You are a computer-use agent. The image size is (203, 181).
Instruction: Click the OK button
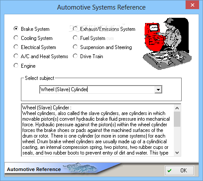tap(179, 171)
